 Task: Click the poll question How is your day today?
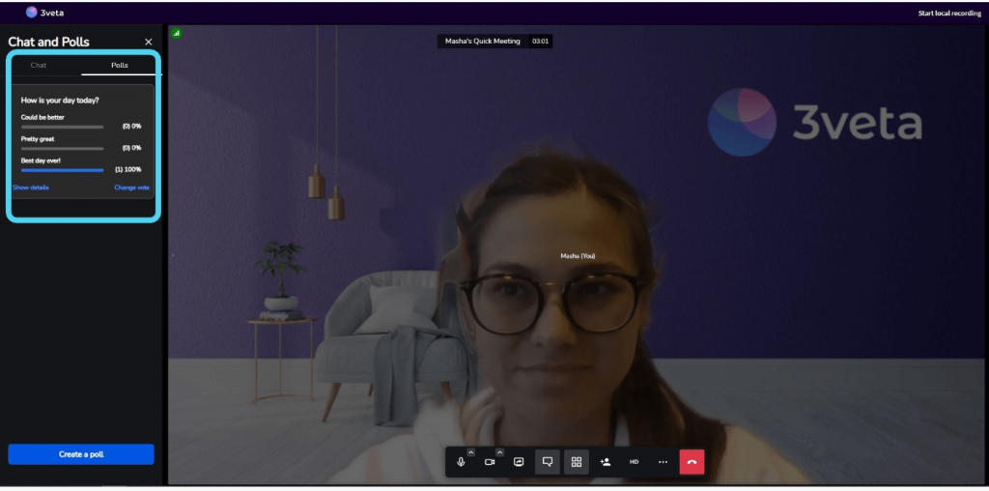click(x=60, y=100)
